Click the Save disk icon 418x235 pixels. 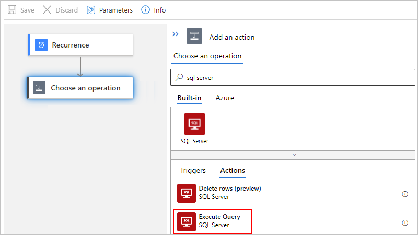[12, 10]
